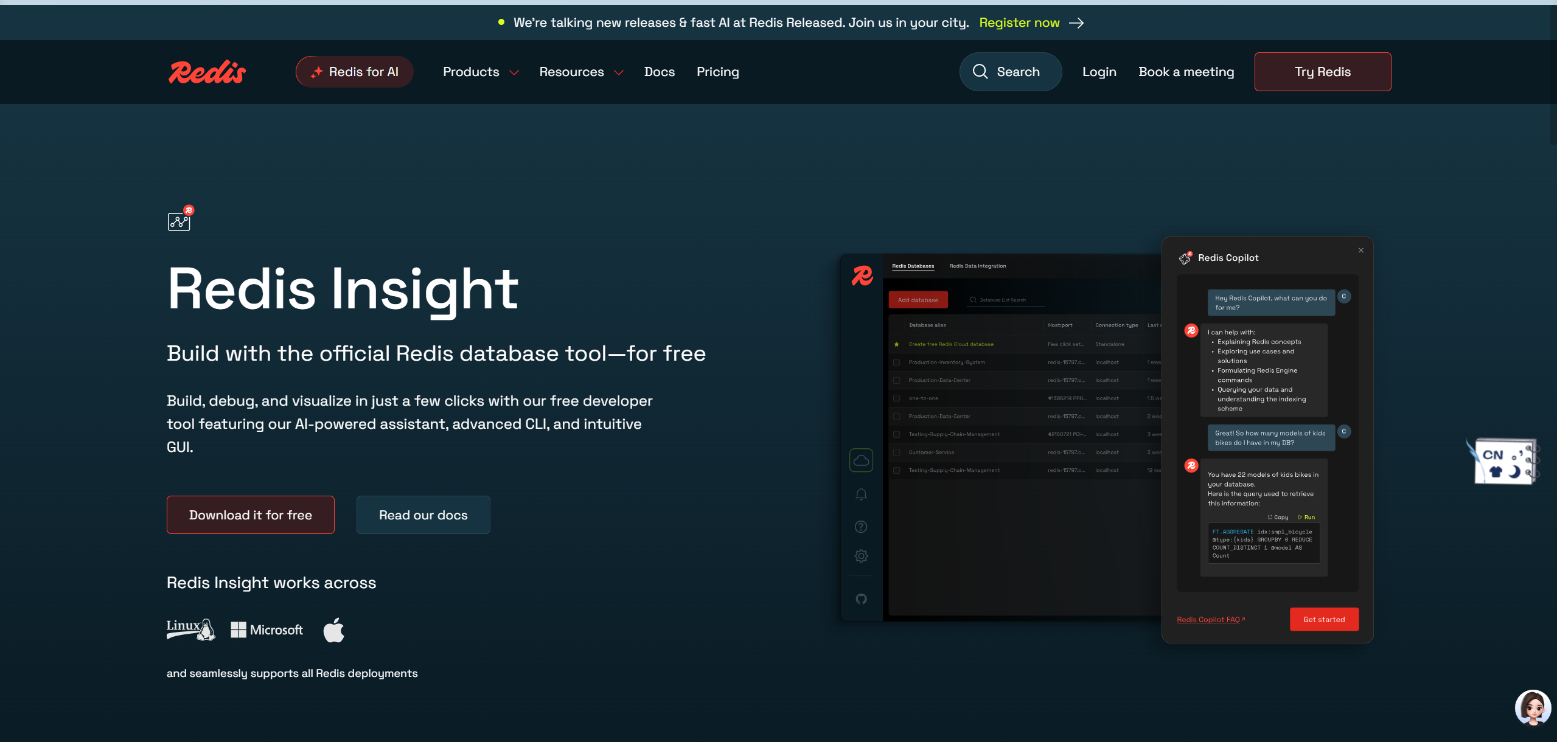Image resolution: width=1557 pixels, height=742 pixels.
Task: Click the Connection type column header
Action: 1116,325
